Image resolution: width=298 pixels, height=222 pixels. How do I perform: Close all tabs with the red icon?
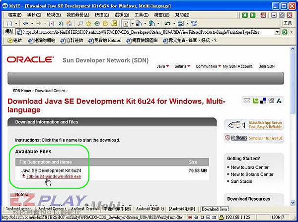pyautogui.click(x=263, y=15)
